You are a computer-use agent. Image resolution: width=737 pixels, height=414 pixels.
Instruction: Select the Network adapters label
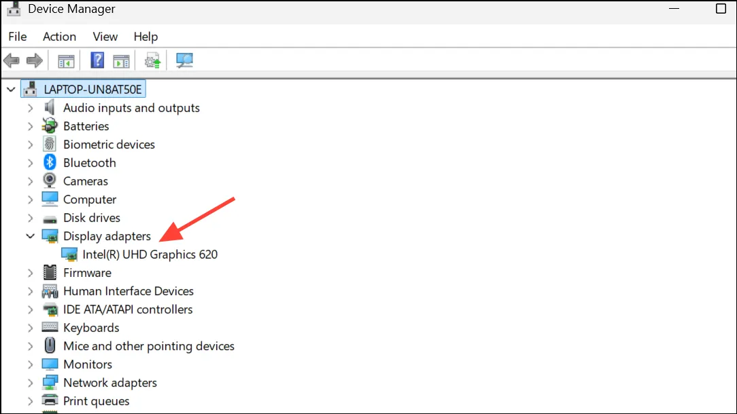[110, 383]
